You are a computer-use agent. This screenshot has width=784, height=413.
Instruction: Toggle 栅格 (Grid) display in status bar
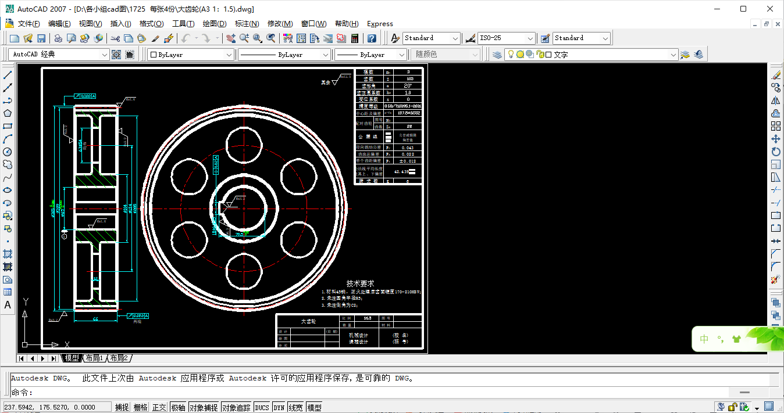[x=141, y=407]
